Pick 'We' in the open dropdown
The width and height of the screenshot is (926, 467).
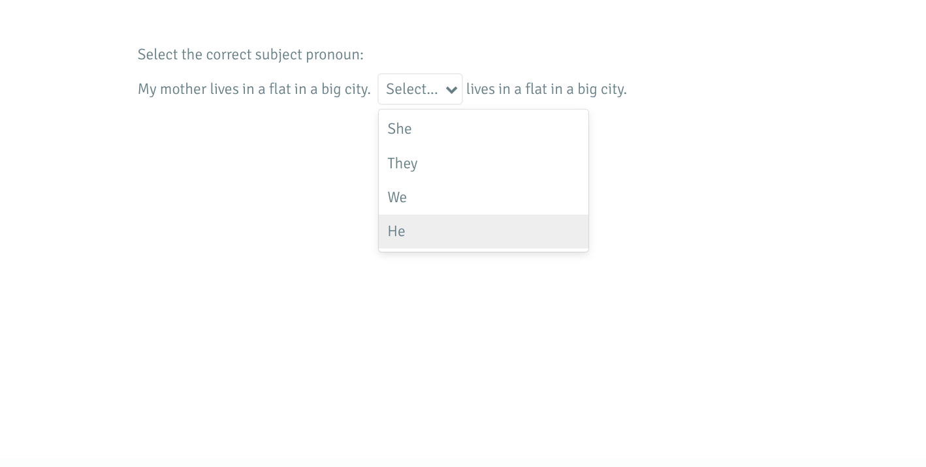coord(397,198)
